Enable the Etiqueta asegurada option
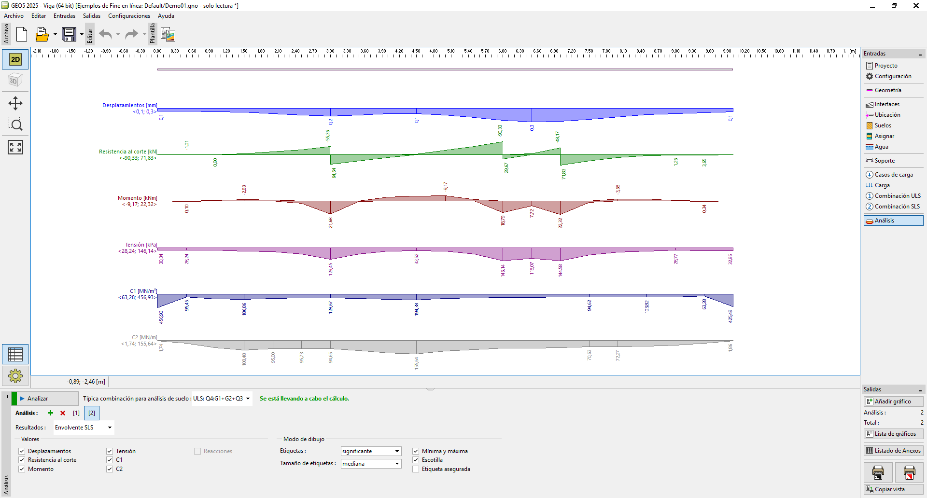Image resolution: width=927 pixels, height=498 pixels. (x=416, y=469)
